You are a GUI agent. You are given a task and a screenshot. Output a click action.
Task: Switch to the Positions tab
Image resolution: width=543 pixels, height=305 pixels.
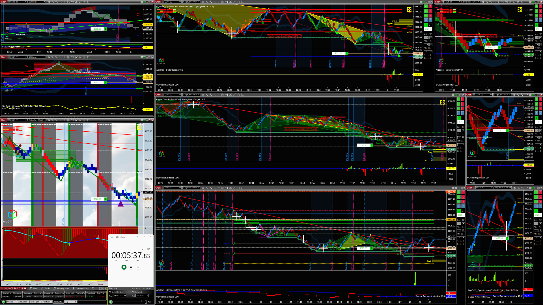point(46,302)
